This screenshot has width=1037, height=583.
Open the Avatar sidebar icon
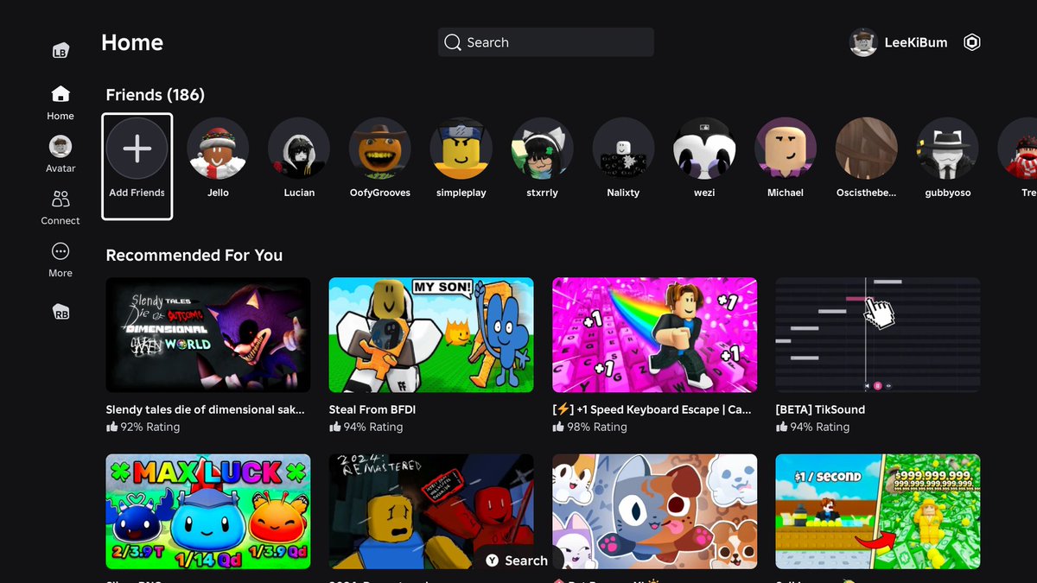click(x=60, y=146)
